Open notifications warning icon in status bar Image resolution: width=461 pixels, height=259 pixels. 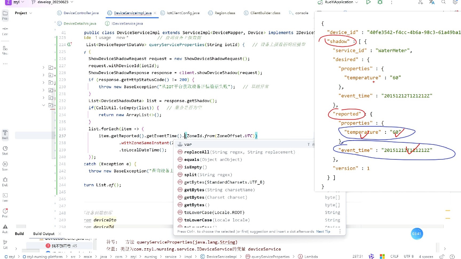452,257
